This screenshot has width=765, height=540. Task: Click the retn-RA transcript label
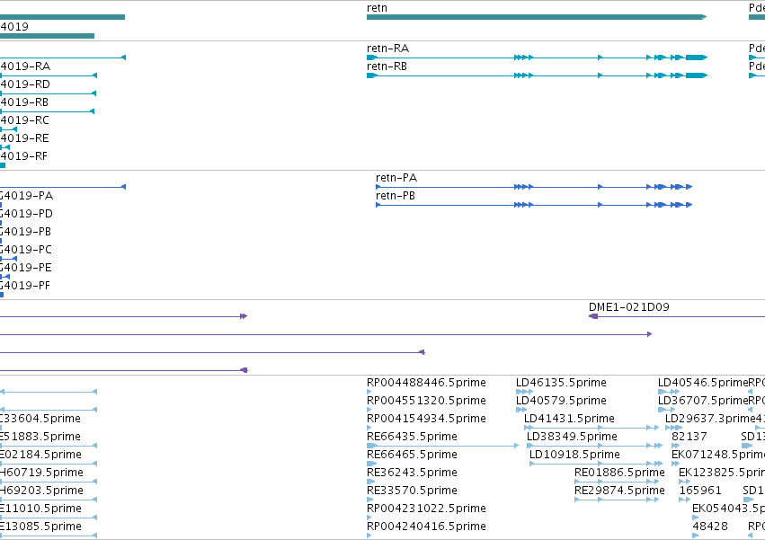pyautogui.click(x=387, y=49)
